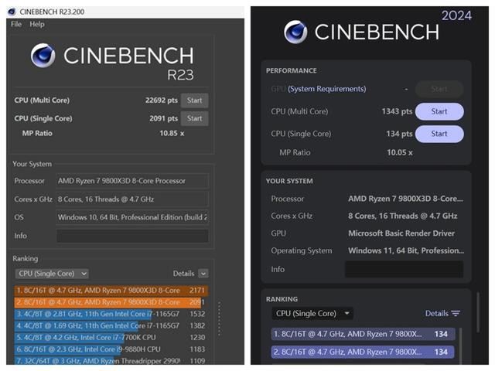This screenshot has width=495, height=371.
Task: Select ranking row 3 Core i7-1165G7 at 2.81 GHz
Action: point(111,314)
